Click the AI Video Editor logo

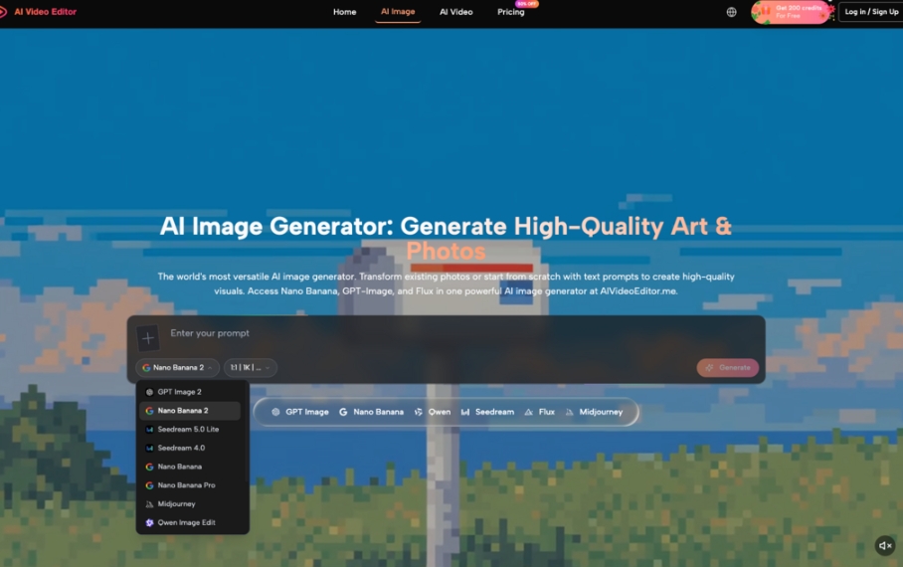[38, 12]
